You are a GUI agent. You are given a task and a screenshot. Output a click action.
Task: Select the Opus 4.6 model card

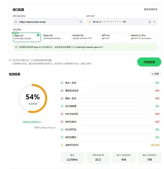pos(56,37)
